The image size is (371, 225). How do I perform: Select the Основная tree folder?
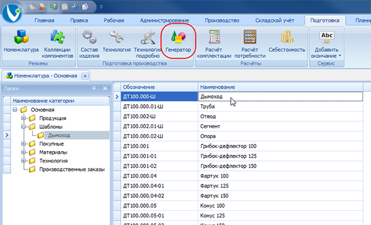43,110
